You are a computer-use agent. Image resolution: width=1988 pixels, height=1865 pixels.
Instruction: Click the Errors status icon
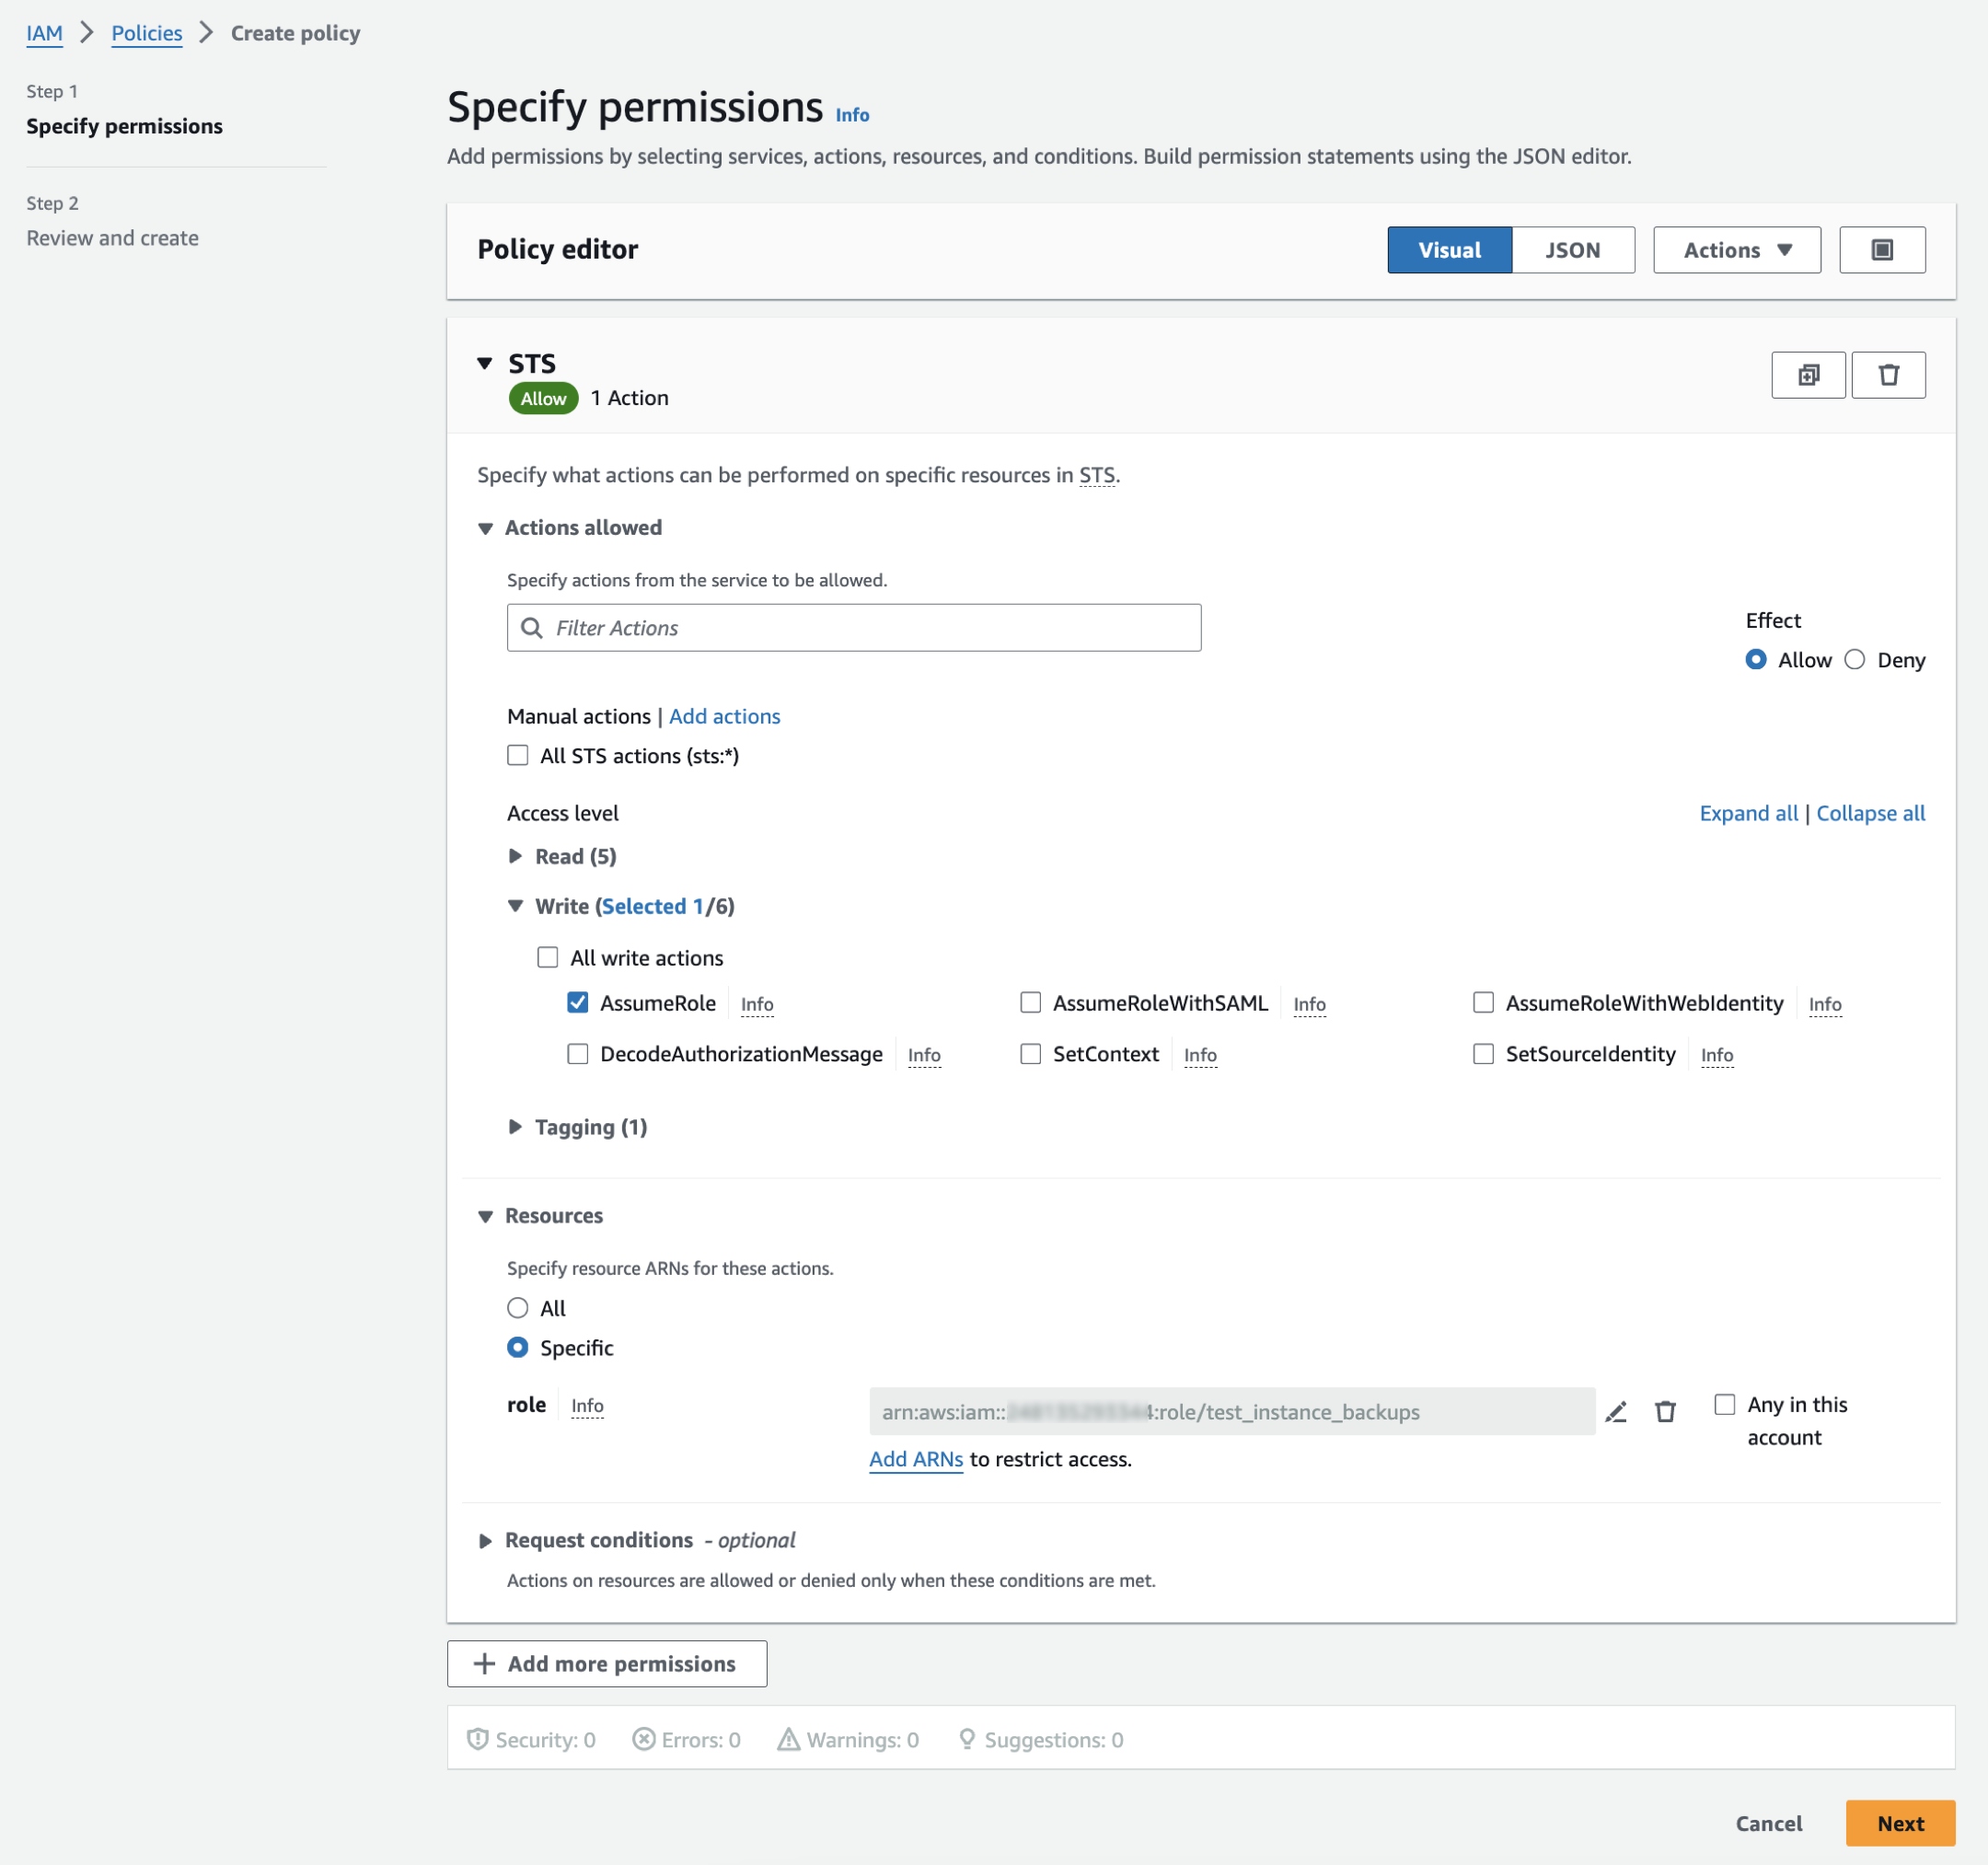coord(644,1739)
